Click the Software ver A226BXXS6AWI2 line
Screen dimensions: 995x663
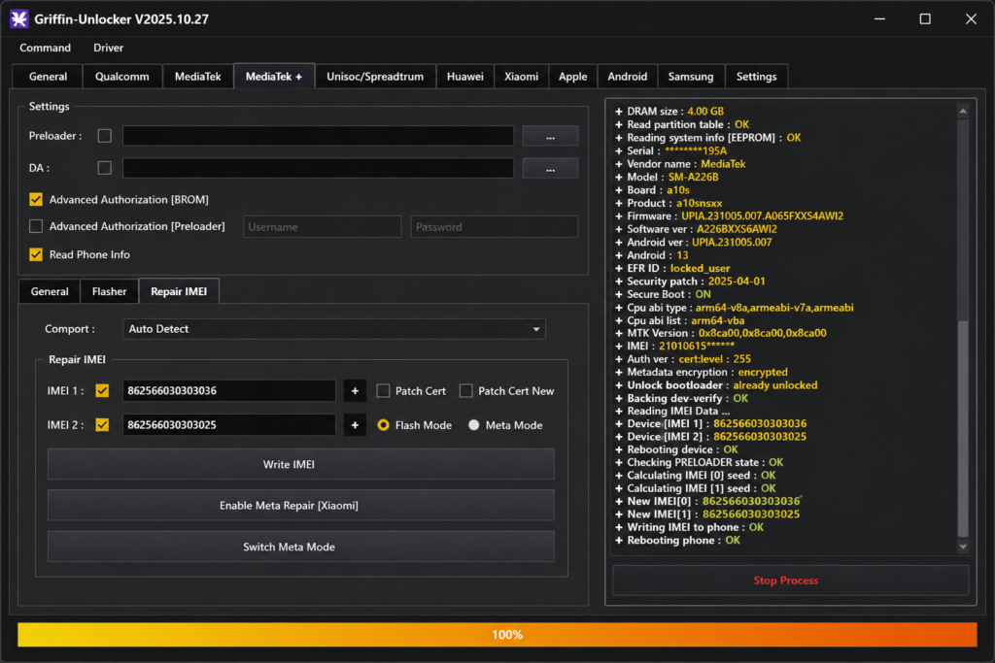[696, 229]
